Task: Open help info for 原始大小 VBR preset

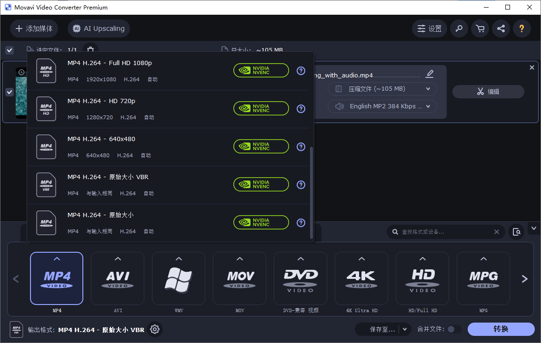Action: [301, 185]
